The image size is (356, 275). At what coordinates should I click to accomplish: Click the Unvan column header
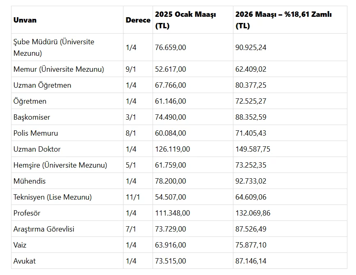25,20
